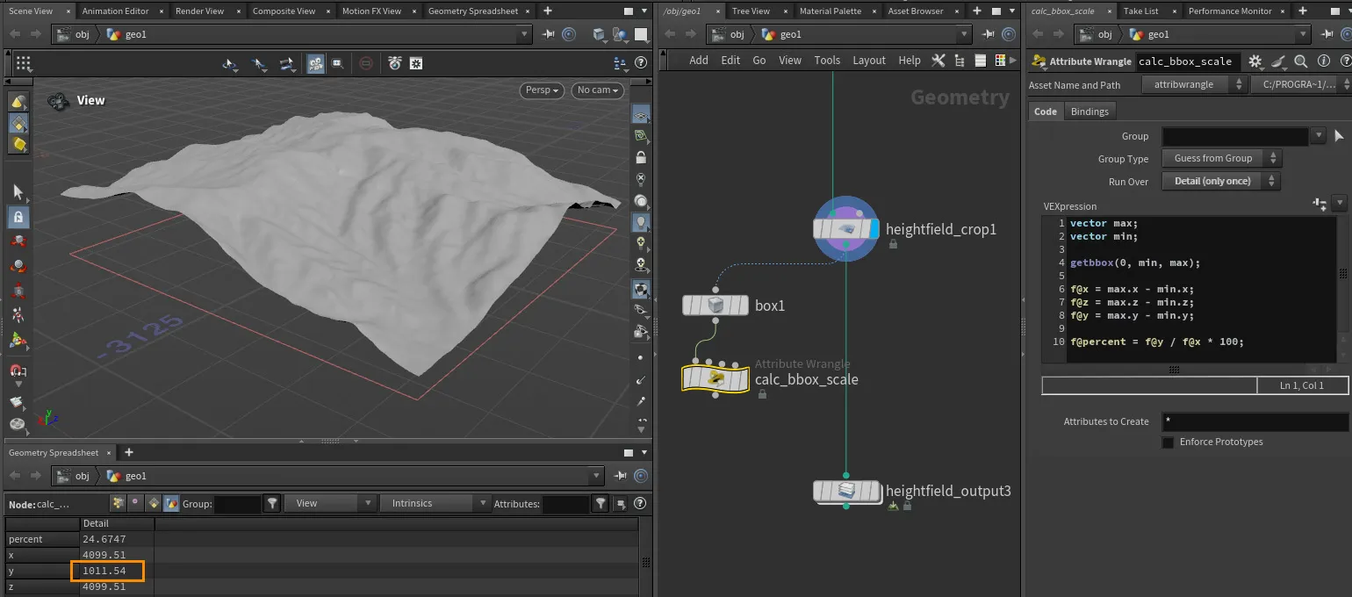Select the Tumble camera tool icon
The image size is (1352, 597).
pos(230,63)
